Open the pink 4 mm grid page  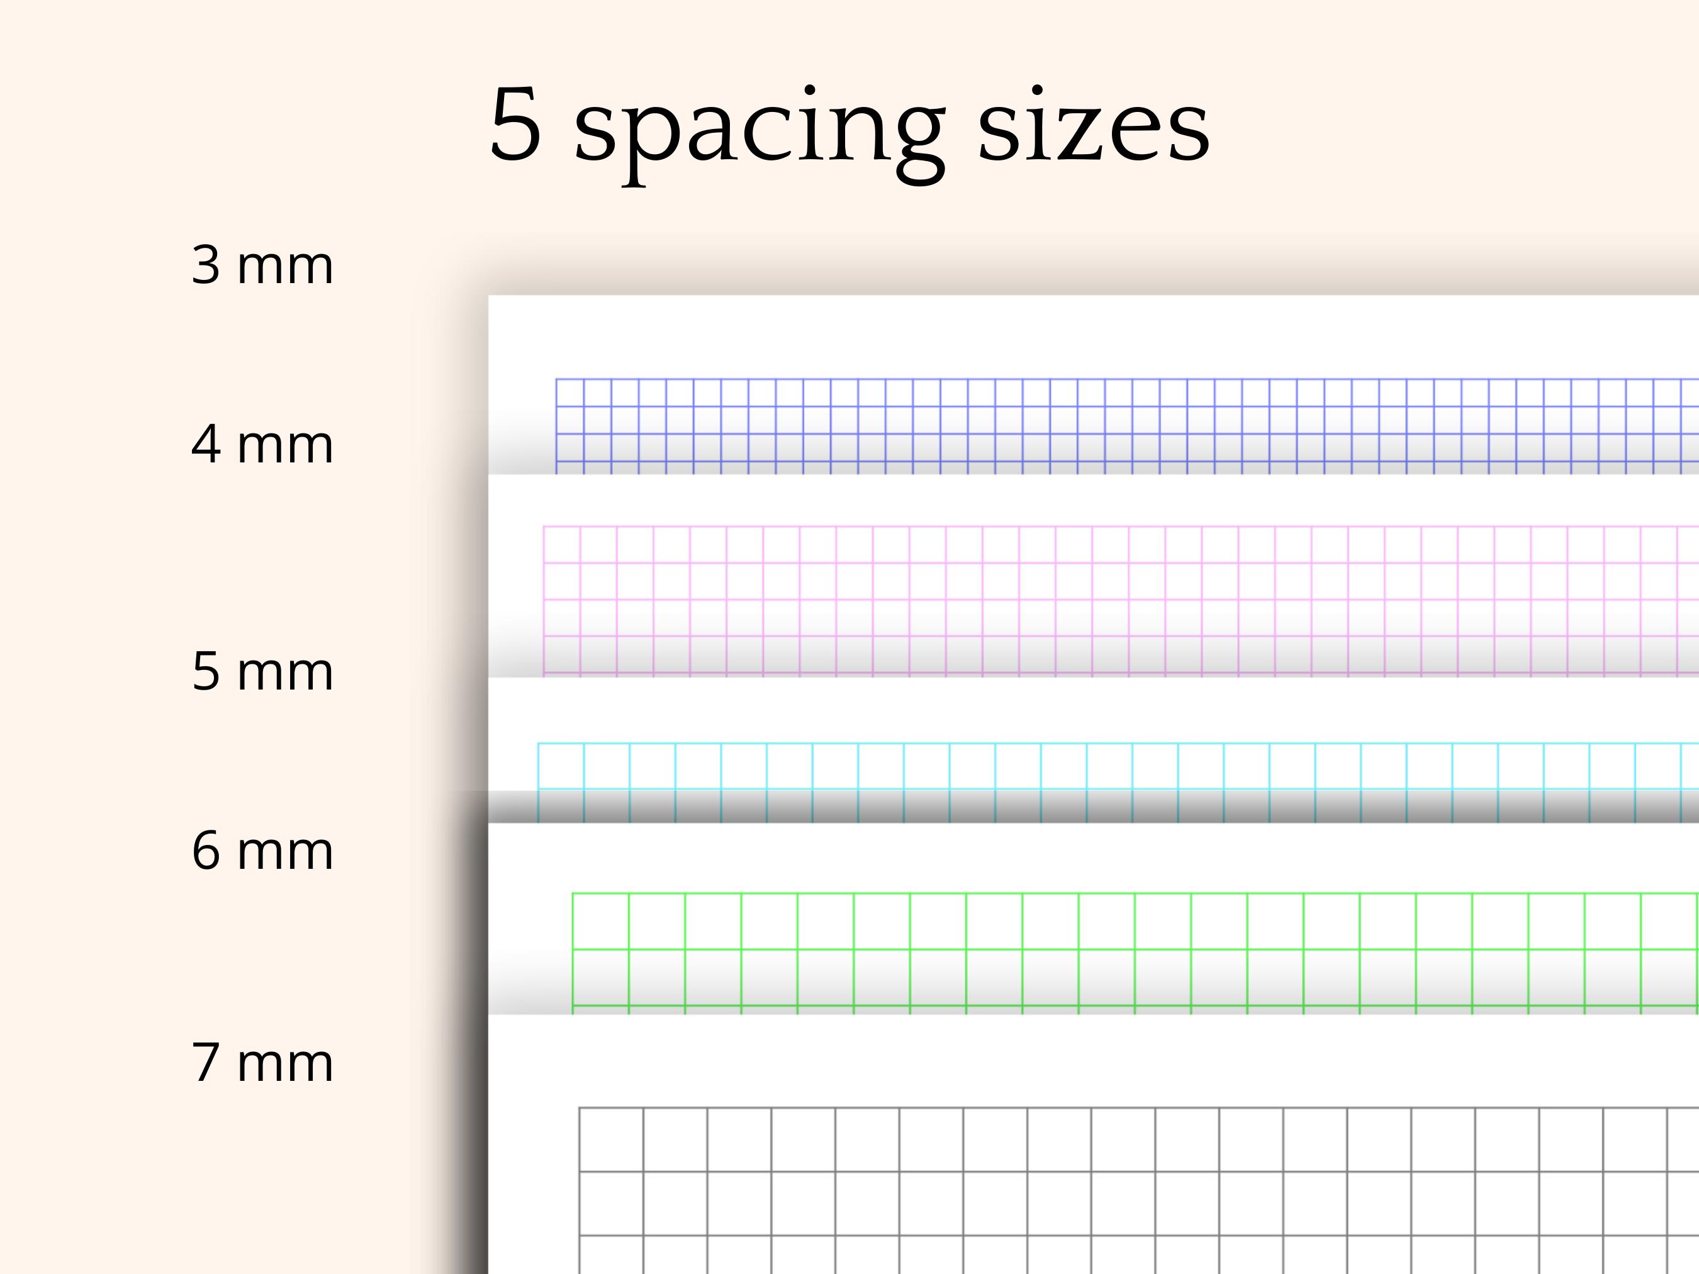tap(1093, 576)
